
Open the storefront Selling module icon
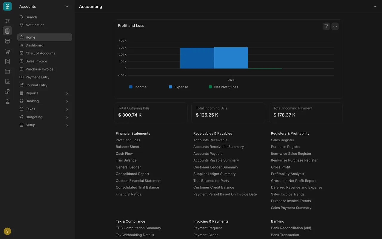[x=7, y=41]
